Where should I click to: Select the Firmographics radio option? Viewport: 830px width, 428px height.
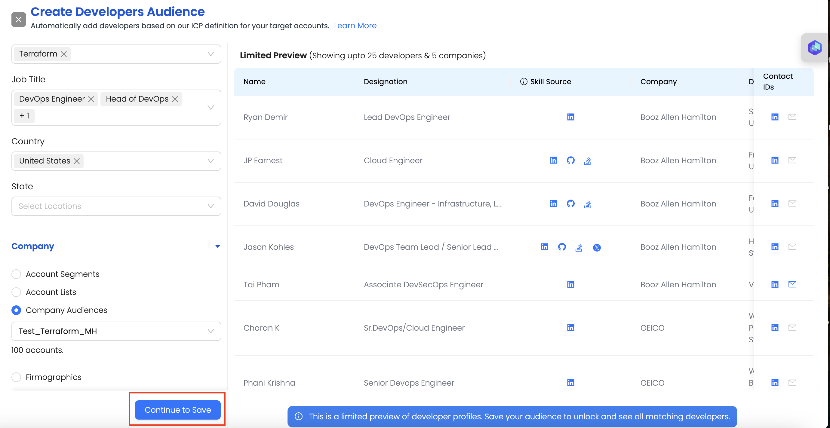[x=16, y=377]
